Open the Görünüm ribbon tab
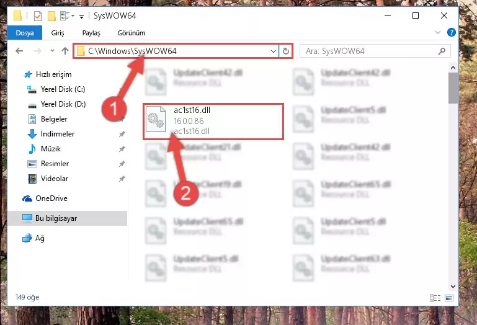Viewport: 477px width, 325px height. pos(132,33)
